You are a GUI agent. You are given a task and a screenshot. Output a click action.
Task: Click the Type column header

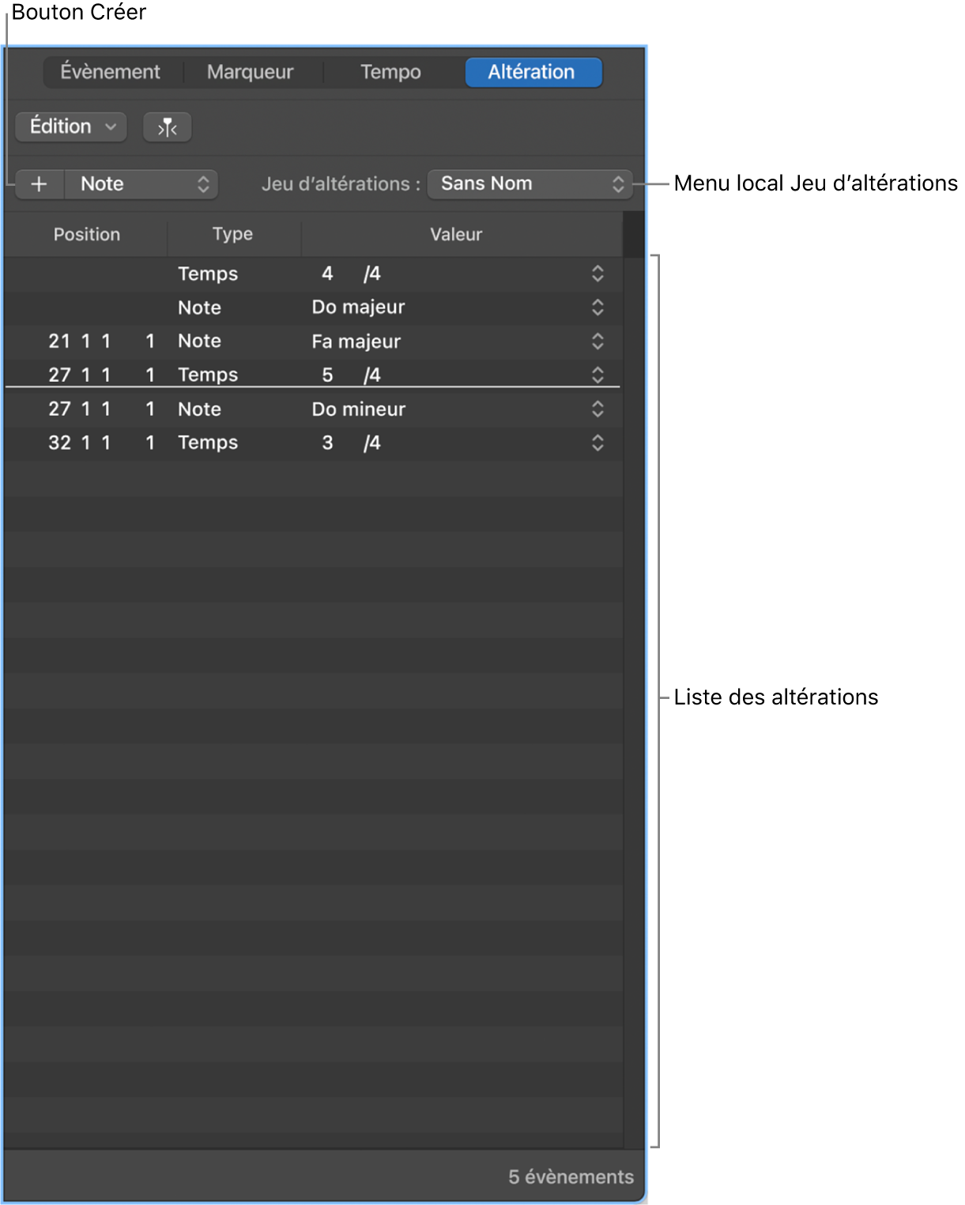[x=233, y=235]
